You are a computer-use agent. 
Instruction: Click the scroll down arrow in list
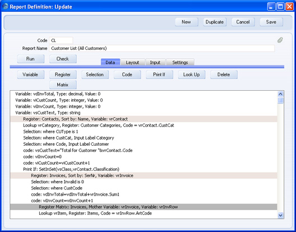[x=280, y=215]
